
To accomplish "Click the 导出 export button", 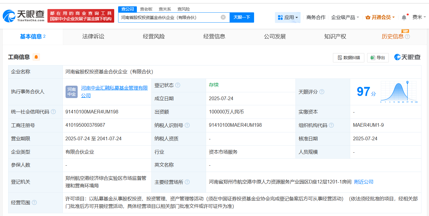I will click(378, 58).
